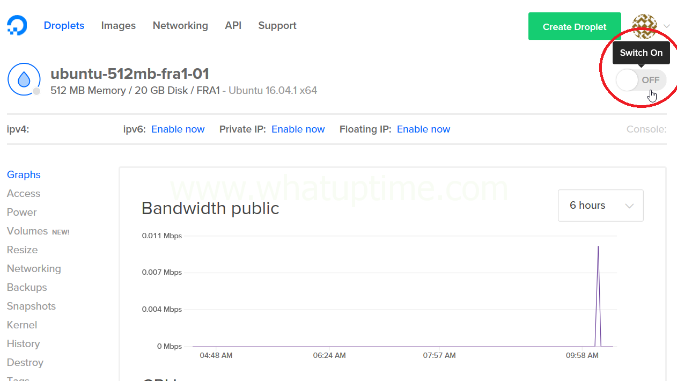Select Destroy in the sidebar

click(x=25, y=363)
